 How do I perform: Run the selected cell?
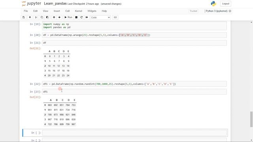(x=68, y=17)
